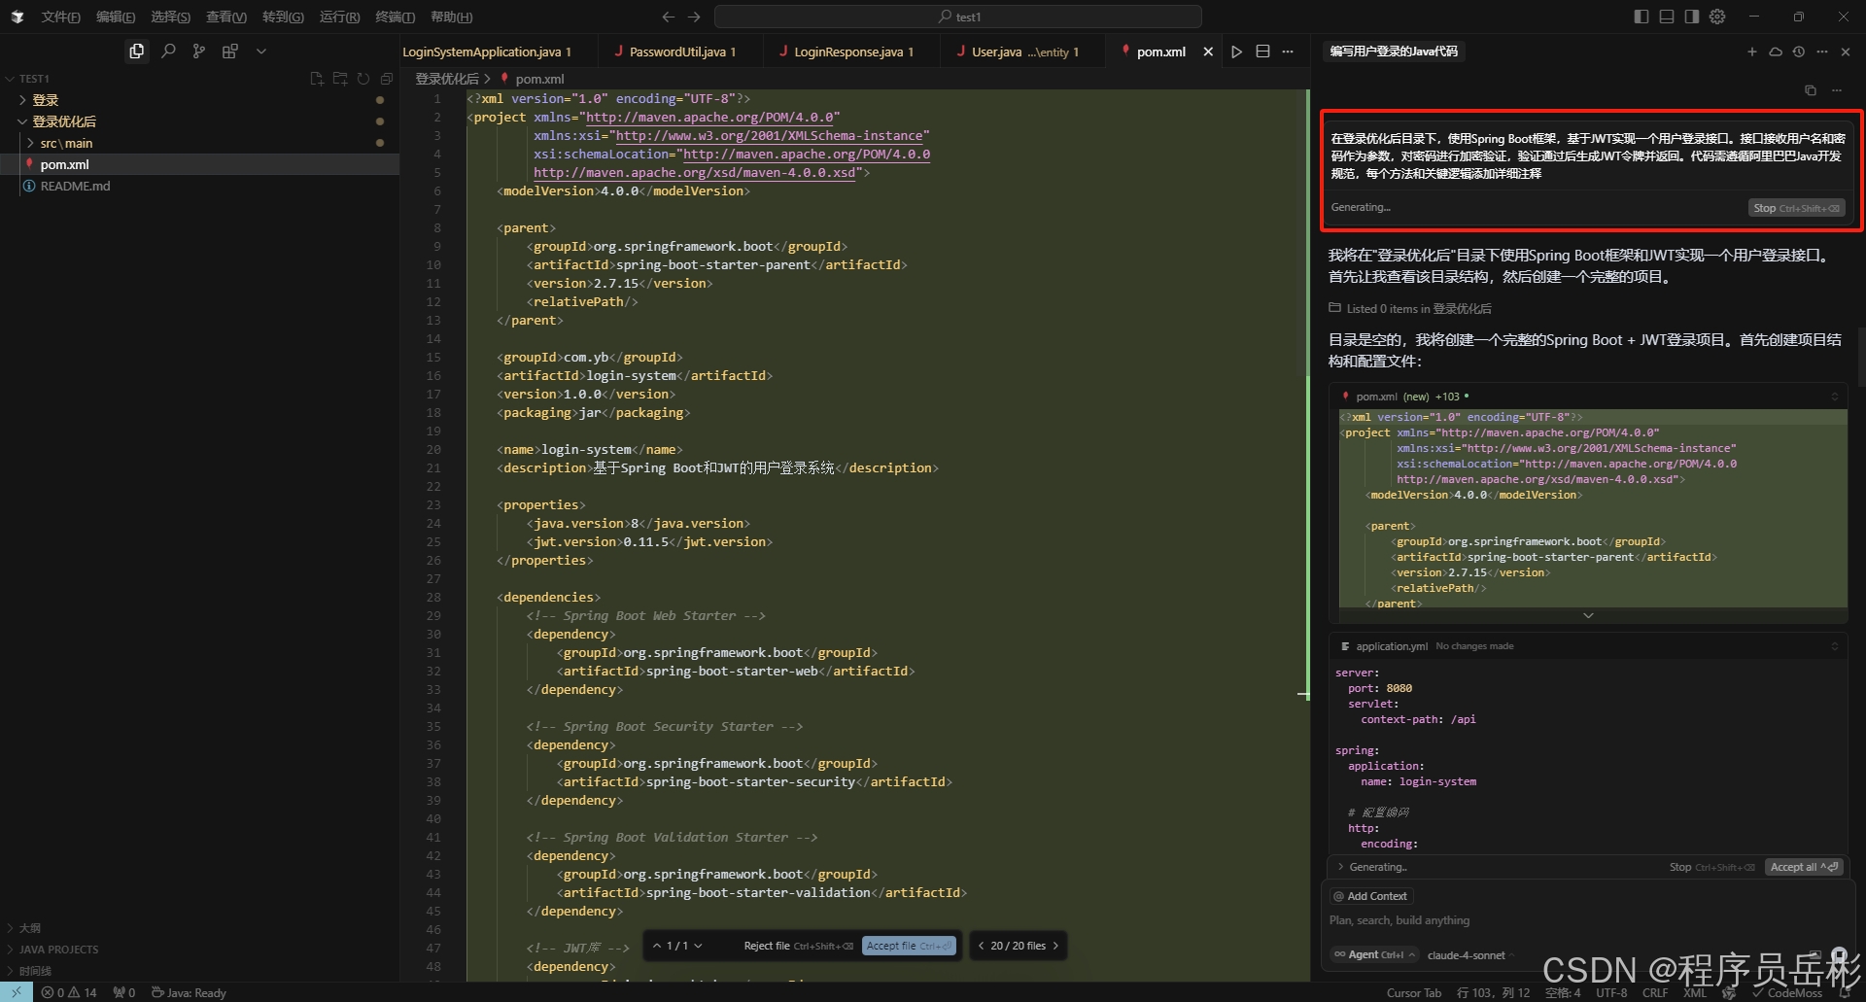Stop generating in the prompt box
The image size is (1866, 1002).
(x=1796, y=208)
